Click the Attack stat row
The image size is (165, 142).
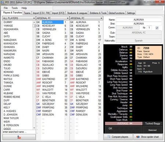click(x=126, y=47)
